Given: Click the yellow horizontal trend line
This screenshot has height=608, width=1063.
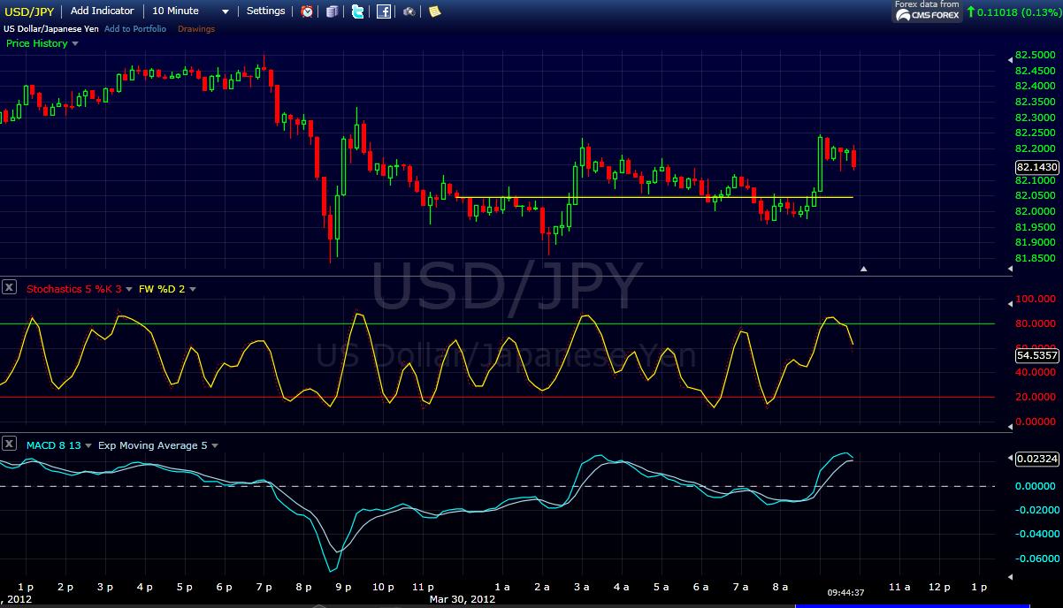Looking at the screenshot, I should pyautogui.click(x=654, y=197).
